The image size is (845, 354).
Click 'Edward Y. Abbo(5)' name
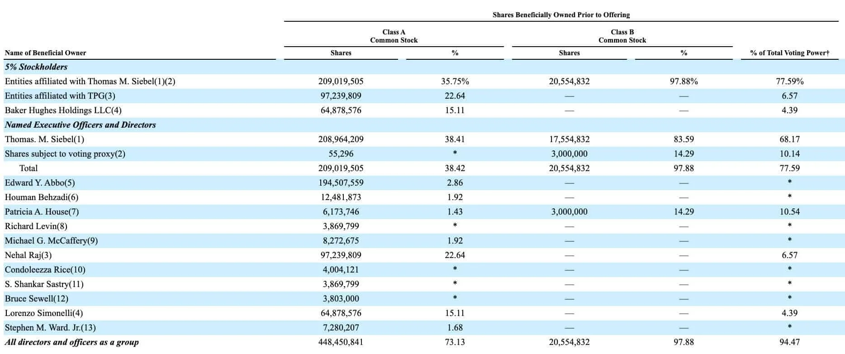coord(40,183)
